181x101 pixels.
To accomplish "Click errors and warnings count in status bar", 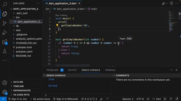I will pos(89,99).
